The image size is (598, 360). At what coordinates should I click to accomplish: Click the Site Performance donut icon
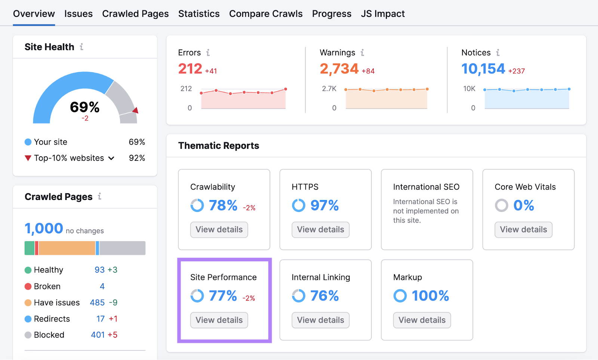click(x=197, y=296)
